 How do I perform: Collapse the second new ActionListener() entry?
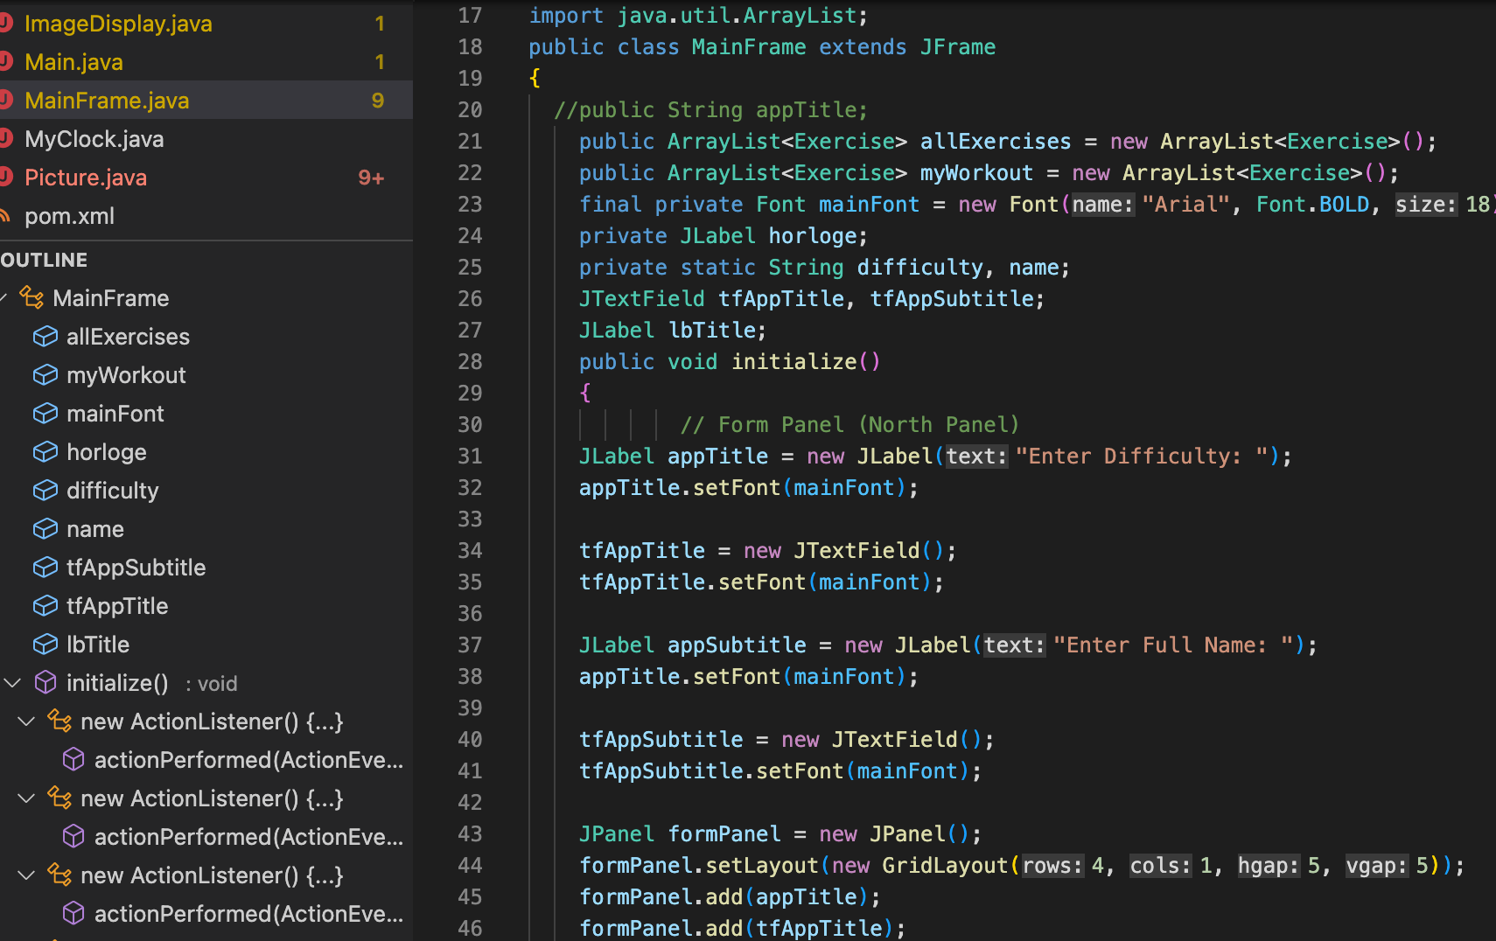point(25,798)
